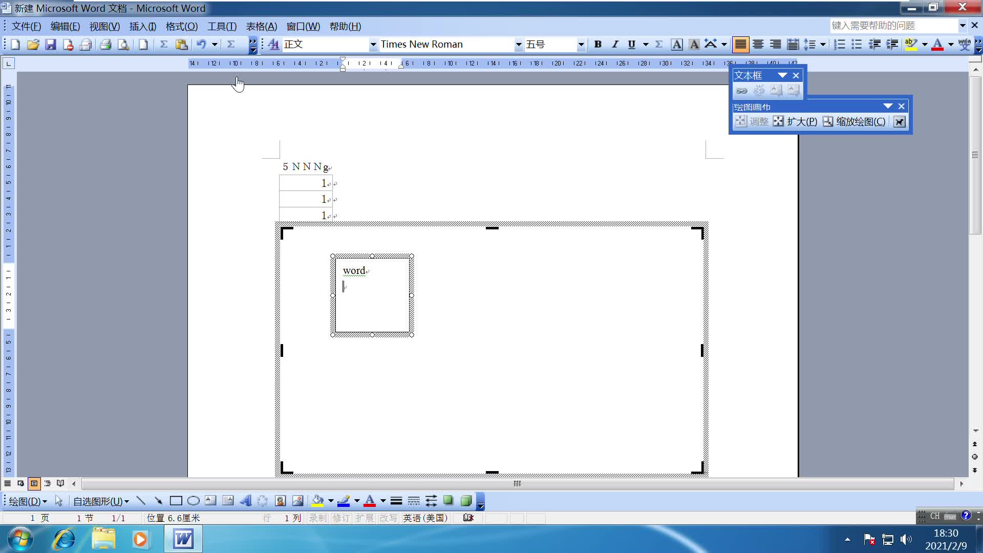
Task: Expand the font name dropdown Times New Roman
Action: [519, 45]
